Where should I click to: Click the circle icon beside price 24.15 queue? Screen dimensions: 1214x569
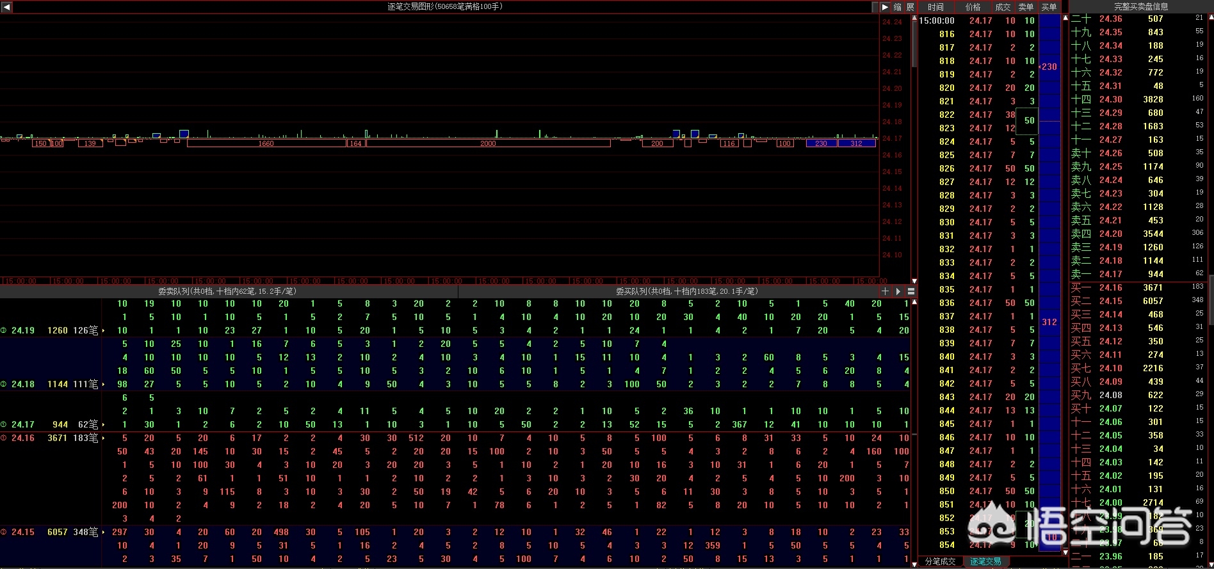[4, 533]
